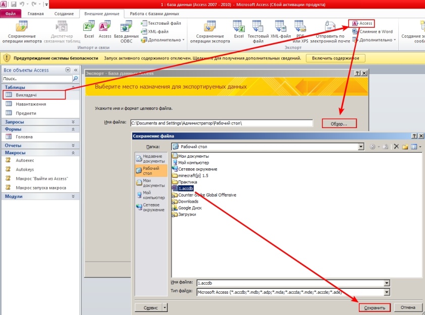Export to XML-файл in Экспорт group
This screenshot has width=425, height=315.
pyautogui.click(x=281, y=30)
